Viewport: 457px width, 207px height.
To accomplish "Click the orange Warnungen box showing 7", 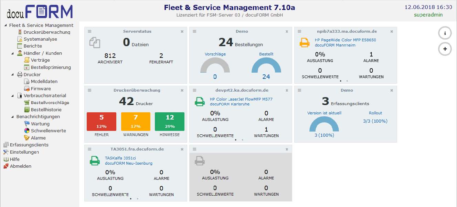I will click(x=136, y=121).
